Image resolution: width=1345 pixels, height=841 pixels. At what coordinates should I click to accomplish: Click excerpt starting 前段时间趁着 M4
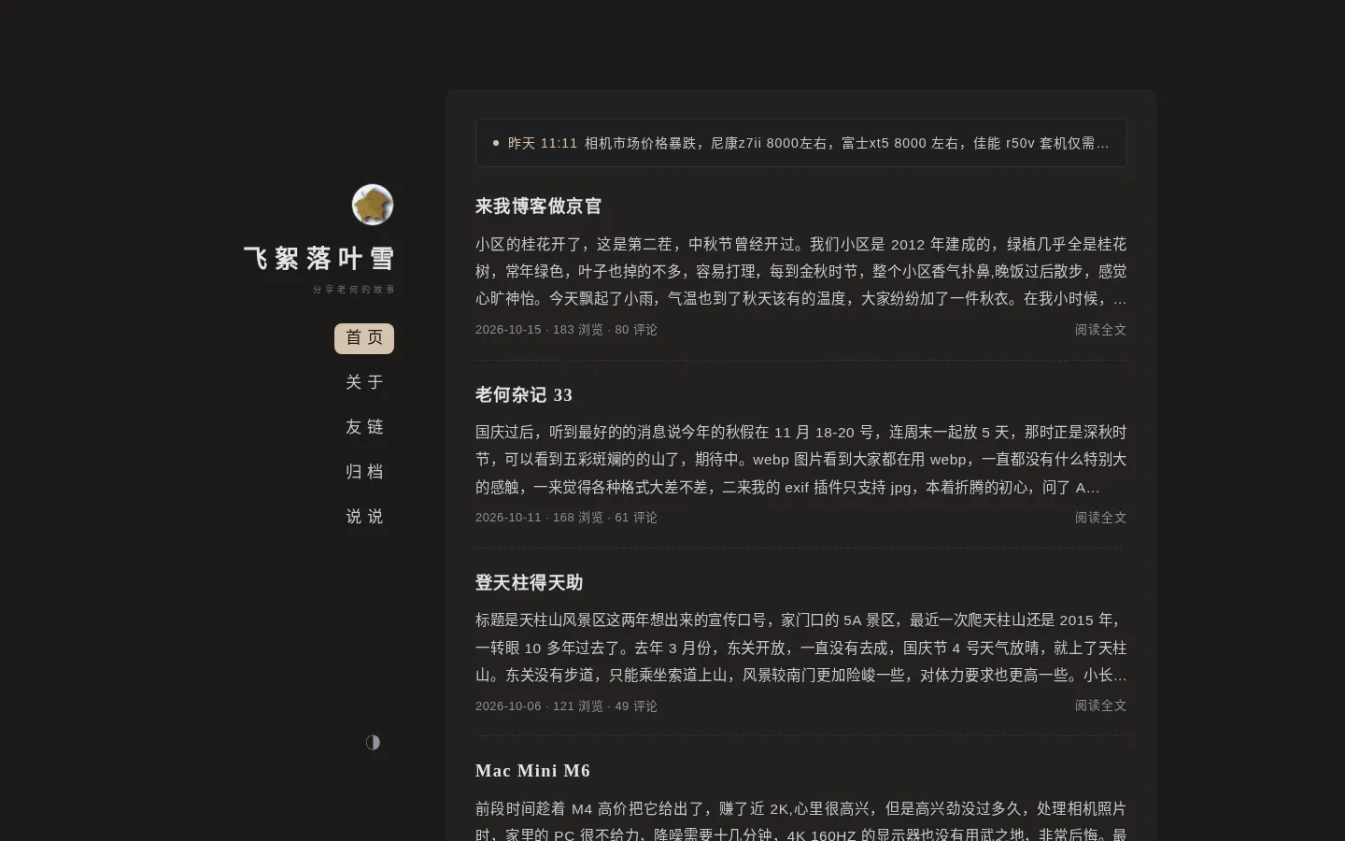coord(801,820)
